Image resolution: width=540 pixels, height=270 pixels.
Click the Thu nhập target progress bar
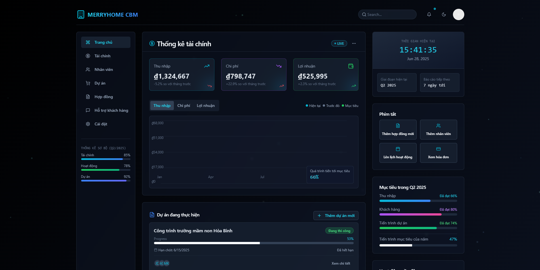418,201
